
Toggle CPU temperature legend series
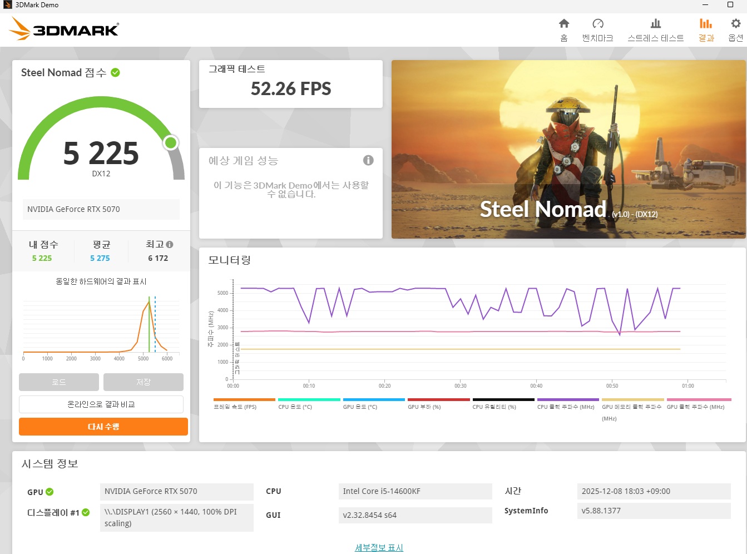pos(309,400)
